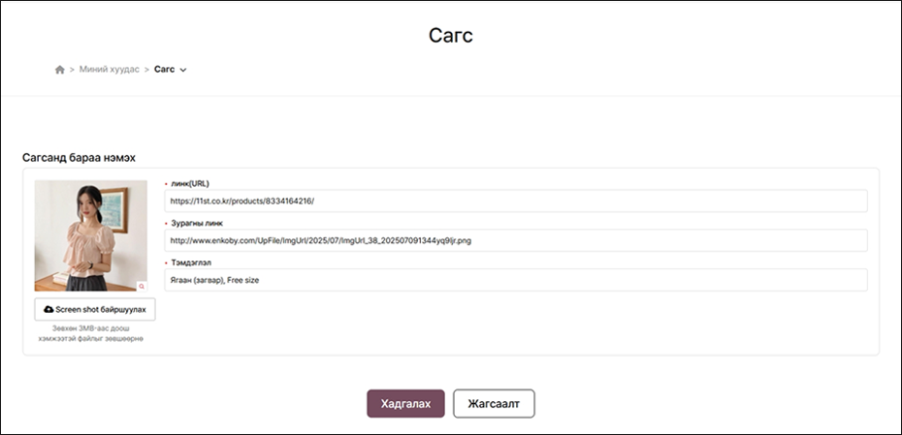The height and width of the screenshot is (435, 902).
Task: Click the Screen shot байршуулах upload button
Action: 95,309
